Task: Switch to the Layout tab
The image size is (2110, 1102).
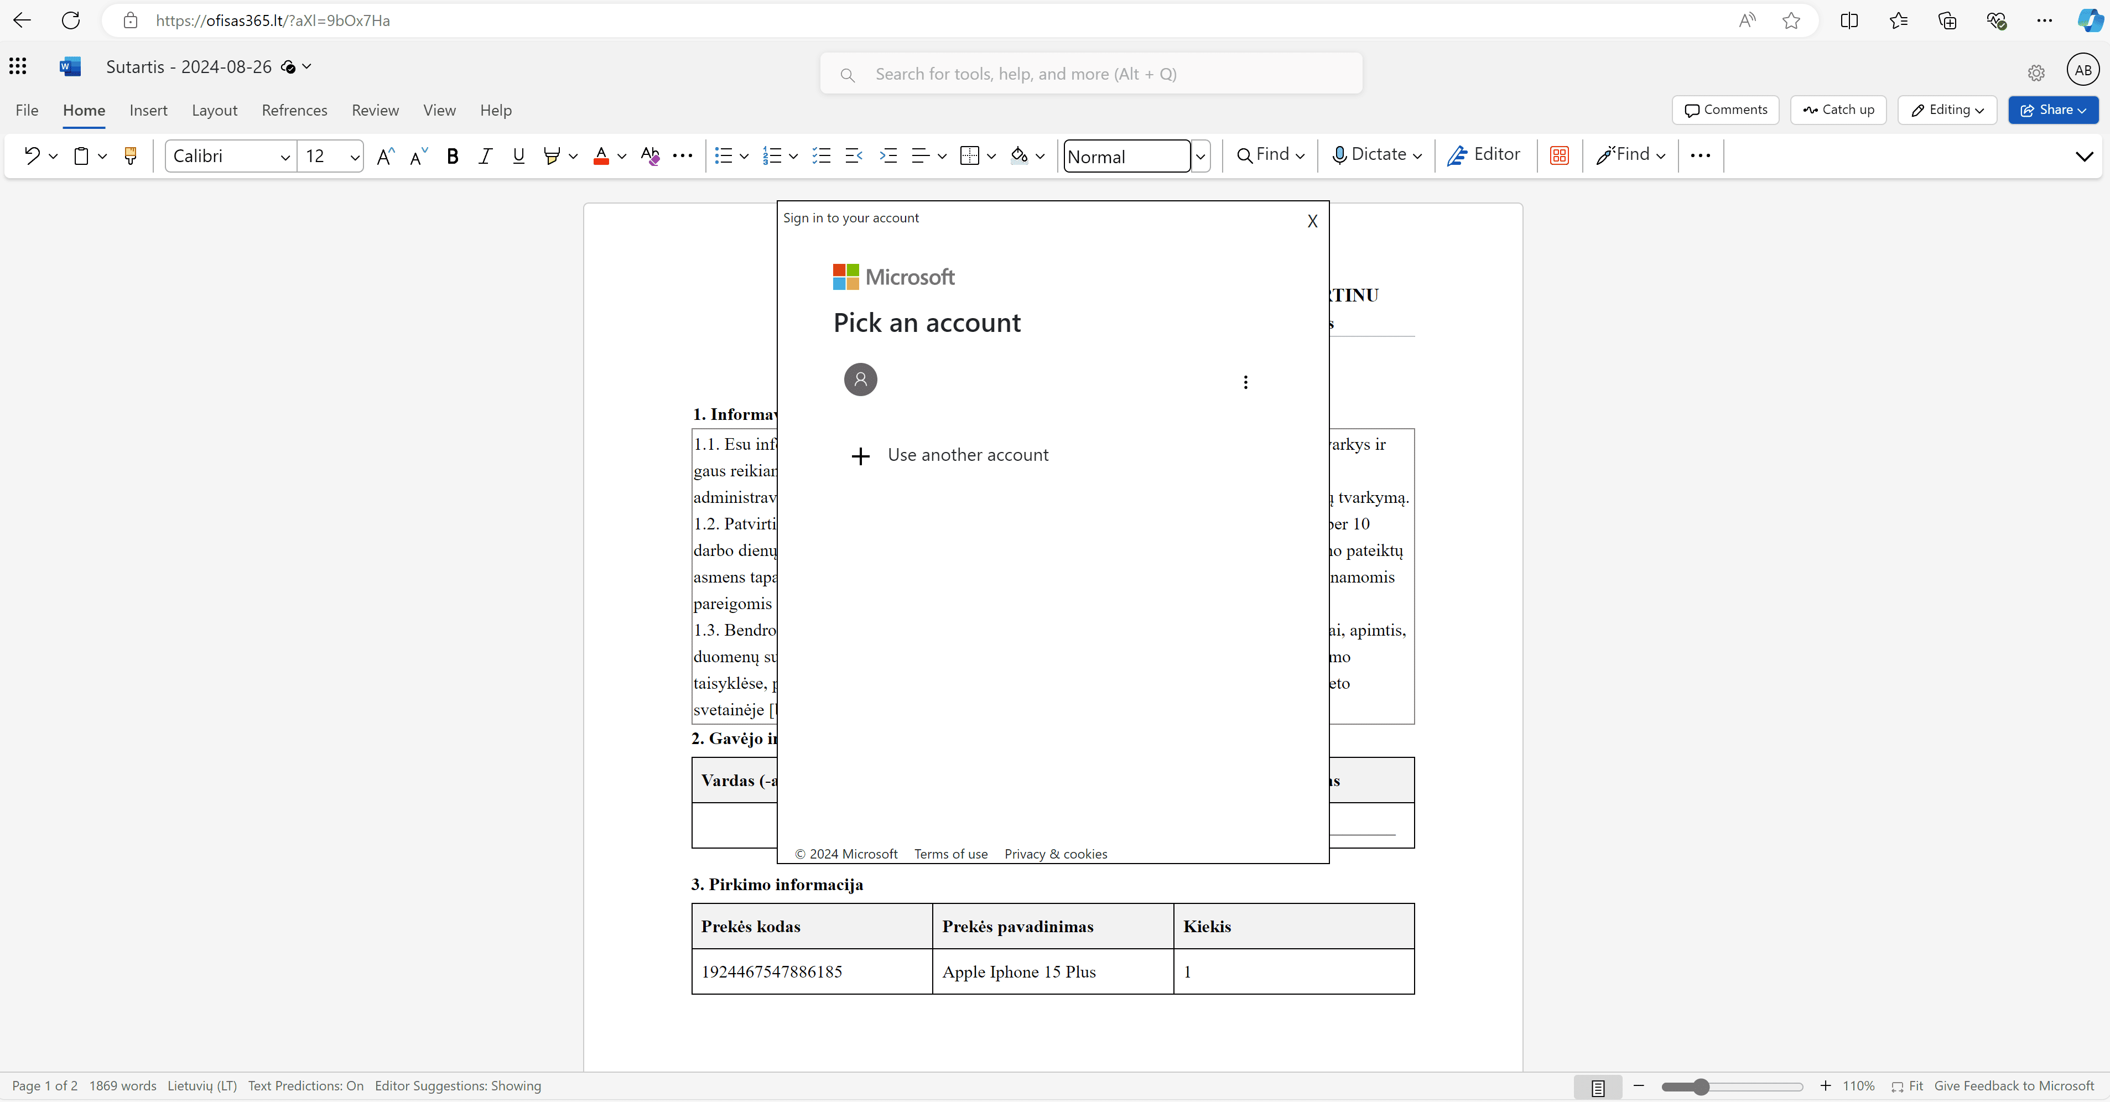Action: click(215, 110)
